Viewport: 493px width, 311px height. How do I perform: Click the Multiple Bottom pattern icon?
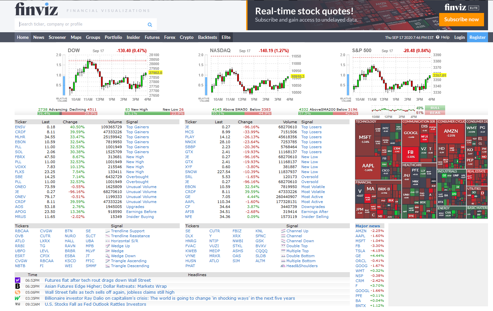283,261
